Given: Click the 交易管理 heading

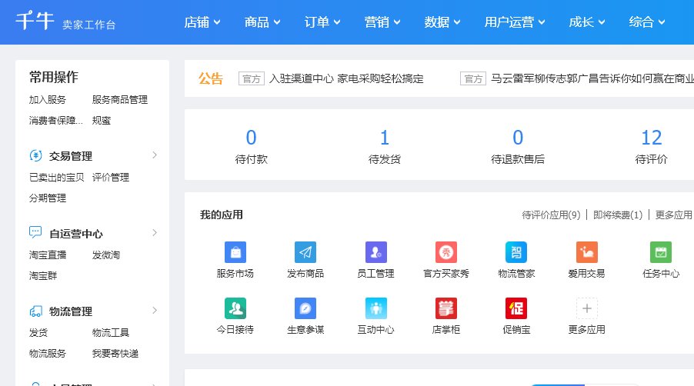Looking at the screenshot, I should 70,156.
